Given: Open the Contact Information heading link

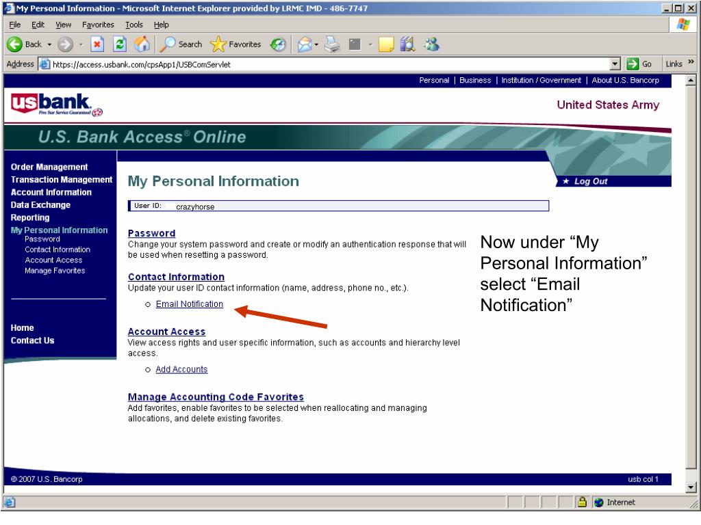Looking at the screenshot, I should click(176, 277).
